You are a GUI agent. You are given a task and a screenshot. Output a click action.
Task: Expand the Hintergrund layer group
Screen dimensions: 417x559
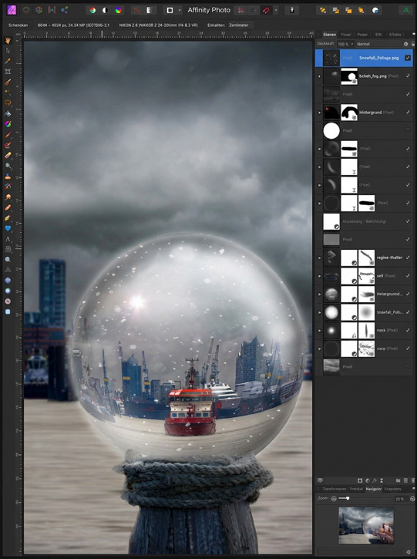319,113
